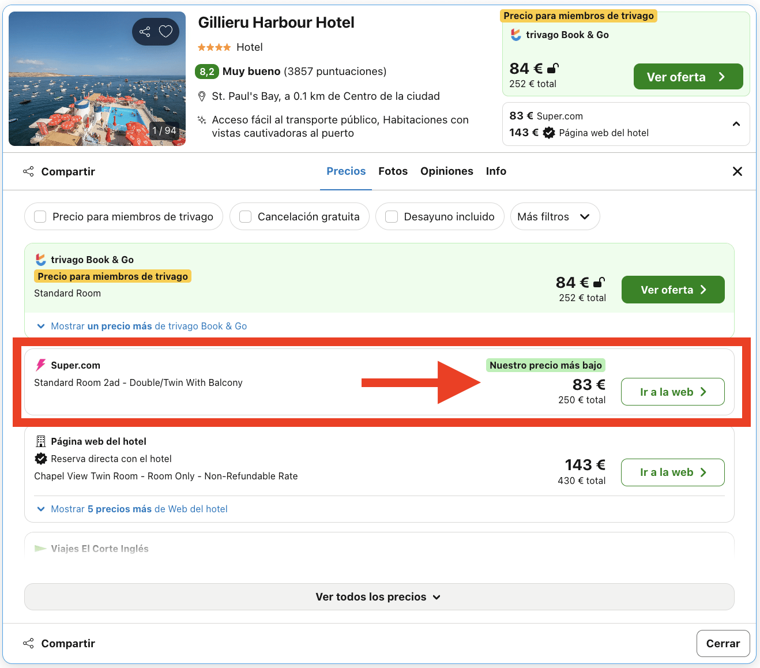The width and height of the screenshot is (760, 668).
Task: Click the share icon beside bottom Compartir
Action: (28, 643)
